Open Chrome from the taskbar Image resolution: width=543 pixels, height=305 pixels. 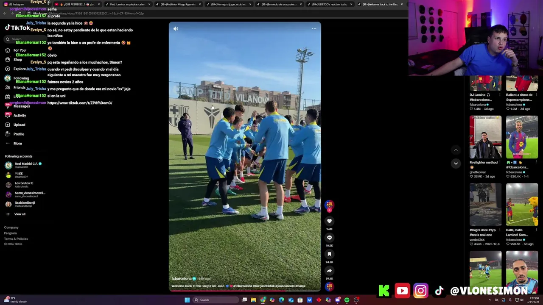(x=263, y=300)
